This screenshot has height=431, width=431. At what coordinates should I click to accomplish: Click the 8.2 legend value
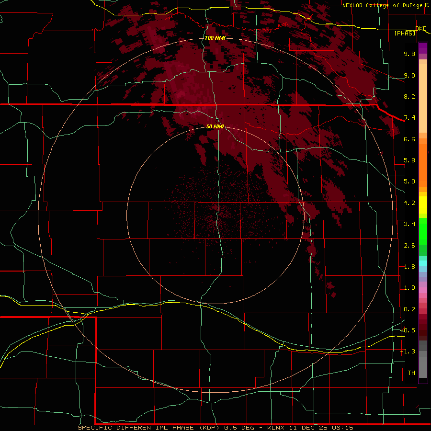[x=409, y=96]
